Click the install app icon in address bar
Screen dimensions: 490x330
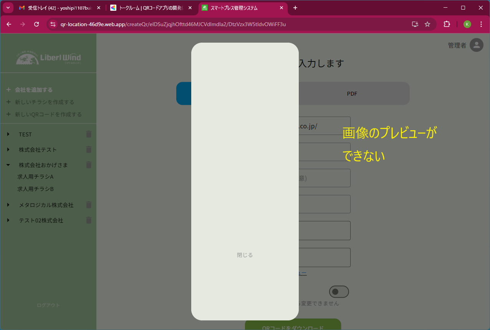(415, 24)
